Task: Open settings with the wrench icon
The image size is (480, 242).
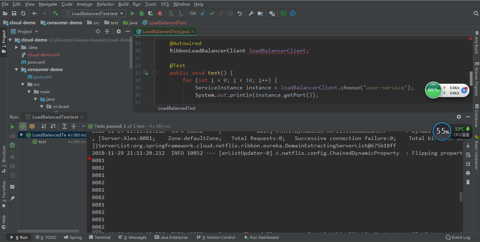Action: pos(251,13)
